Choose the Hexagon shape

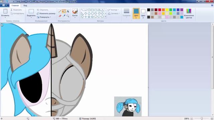tap(92, 13)
